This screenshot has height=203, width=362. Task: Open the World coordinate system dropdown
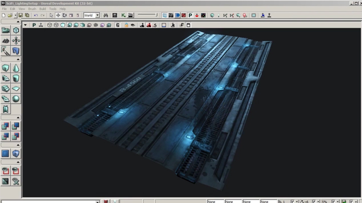point(92,15)
